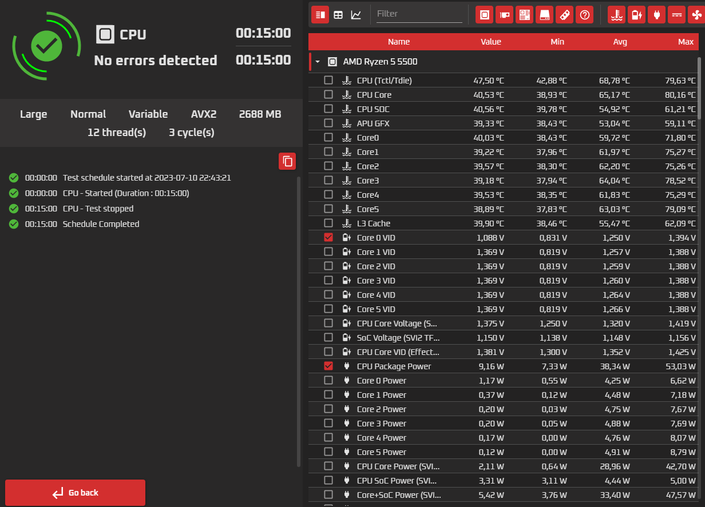Image resolution: width=705 pixels, height=507 pixels.
Task: Tick the Core3 temperature checkbox
Action: click(x=328, y=180)
